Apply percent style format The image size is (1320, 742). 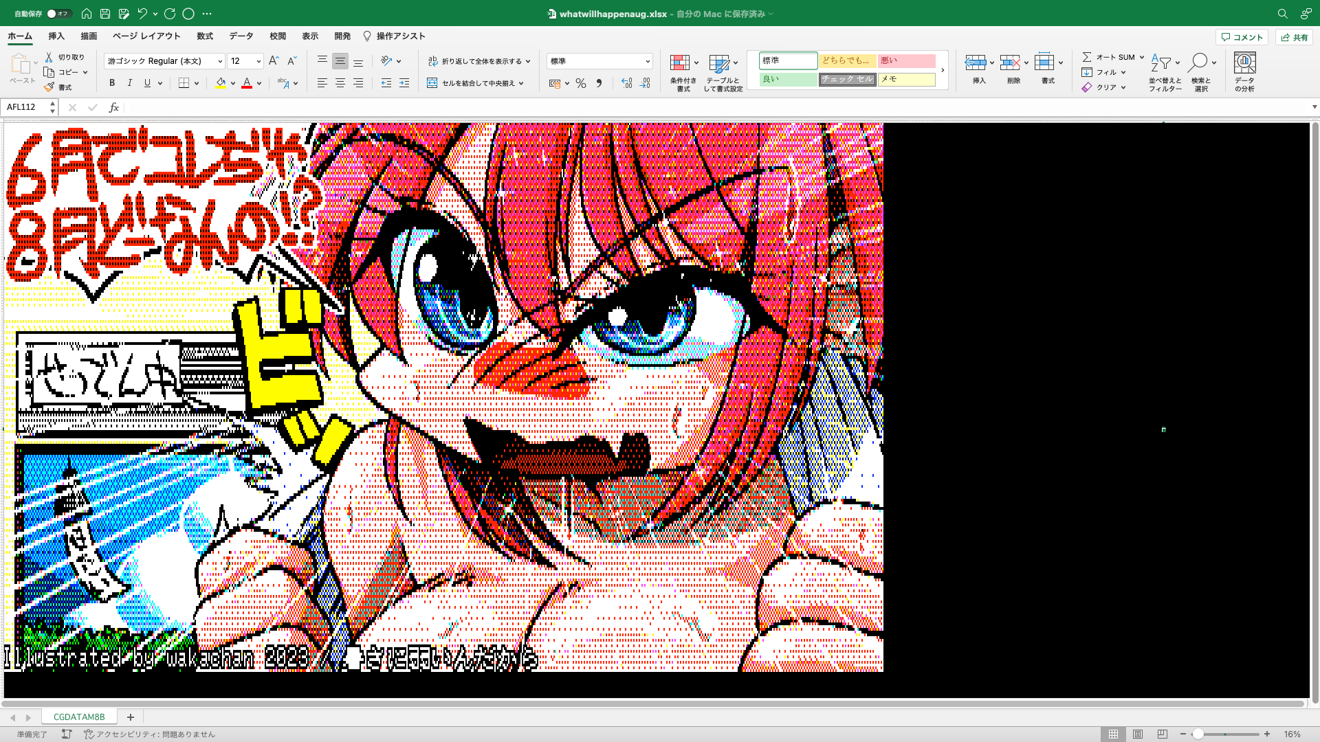pos(581,83)
